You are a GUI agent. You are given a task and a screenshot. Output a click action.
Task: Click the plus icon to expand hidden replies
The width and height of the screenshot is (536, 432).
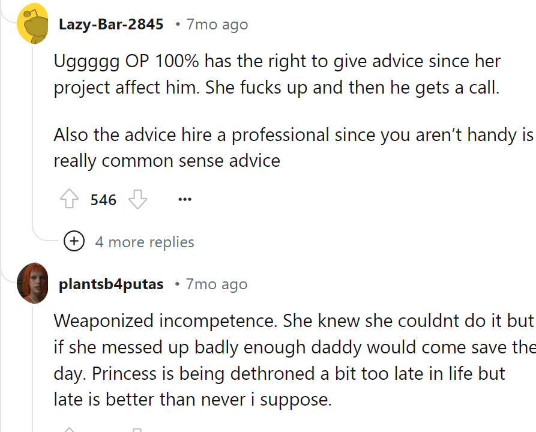[74, 241]
